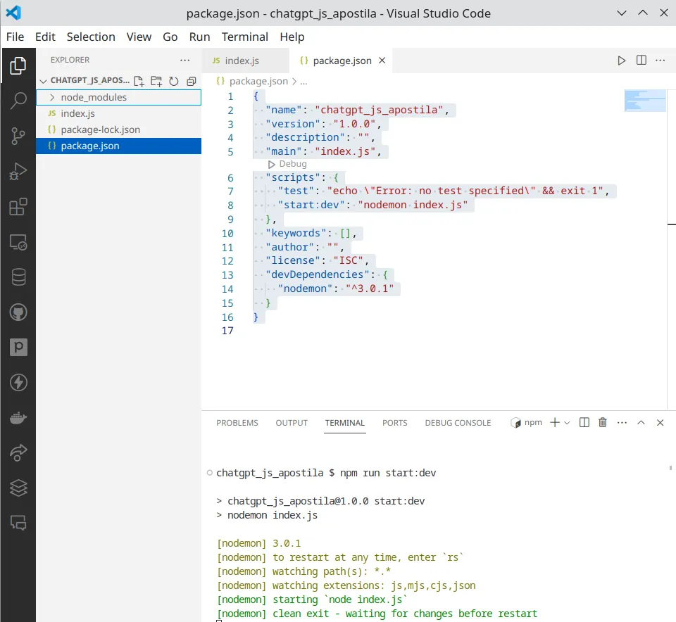Open the new terminal launch profile dropdown
The width and height of the screenshot is (676, 622).
click(567, 423)
